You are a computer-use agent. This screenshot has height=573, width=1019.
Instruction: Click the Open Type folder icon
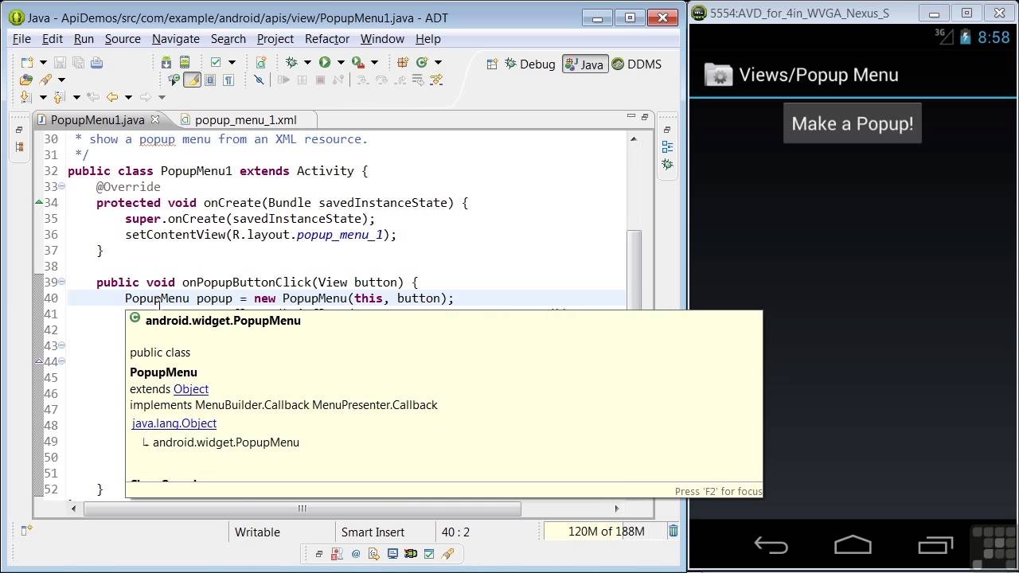pos(26,80)
